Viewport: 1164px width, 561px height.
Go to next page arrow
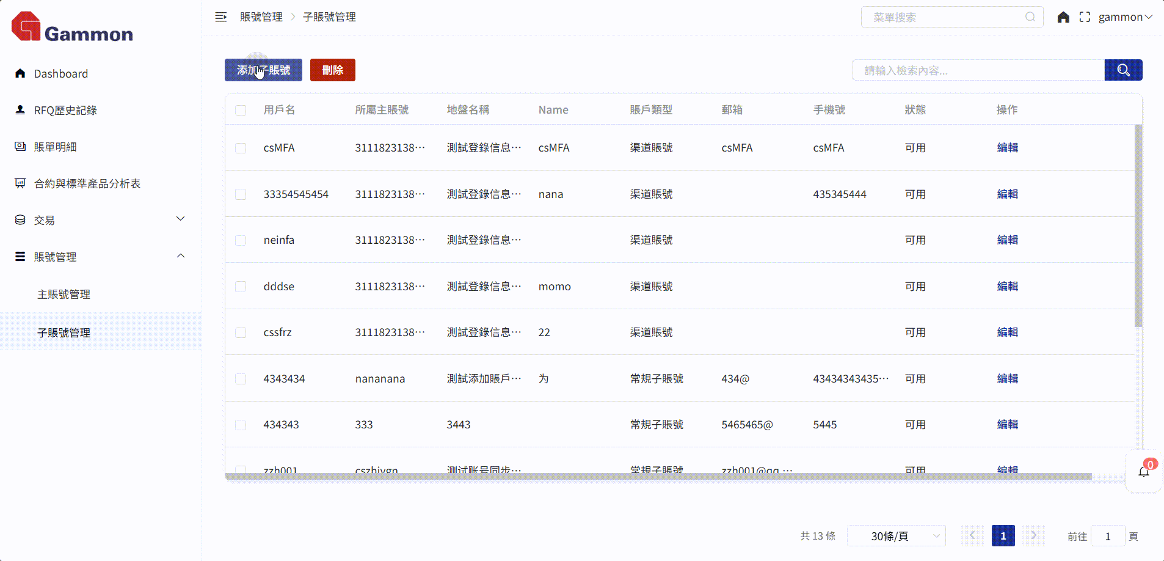tap(1033, 536)
